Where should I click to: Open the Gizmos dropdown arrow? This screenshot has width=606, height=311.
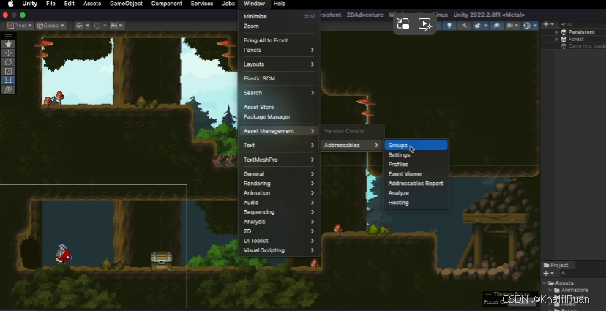point(535,26)
